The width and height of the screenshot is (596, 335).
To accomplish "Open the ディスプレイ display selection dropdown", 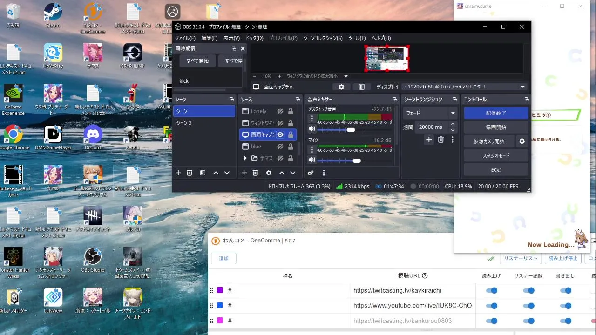I will [x=465, y=87].
